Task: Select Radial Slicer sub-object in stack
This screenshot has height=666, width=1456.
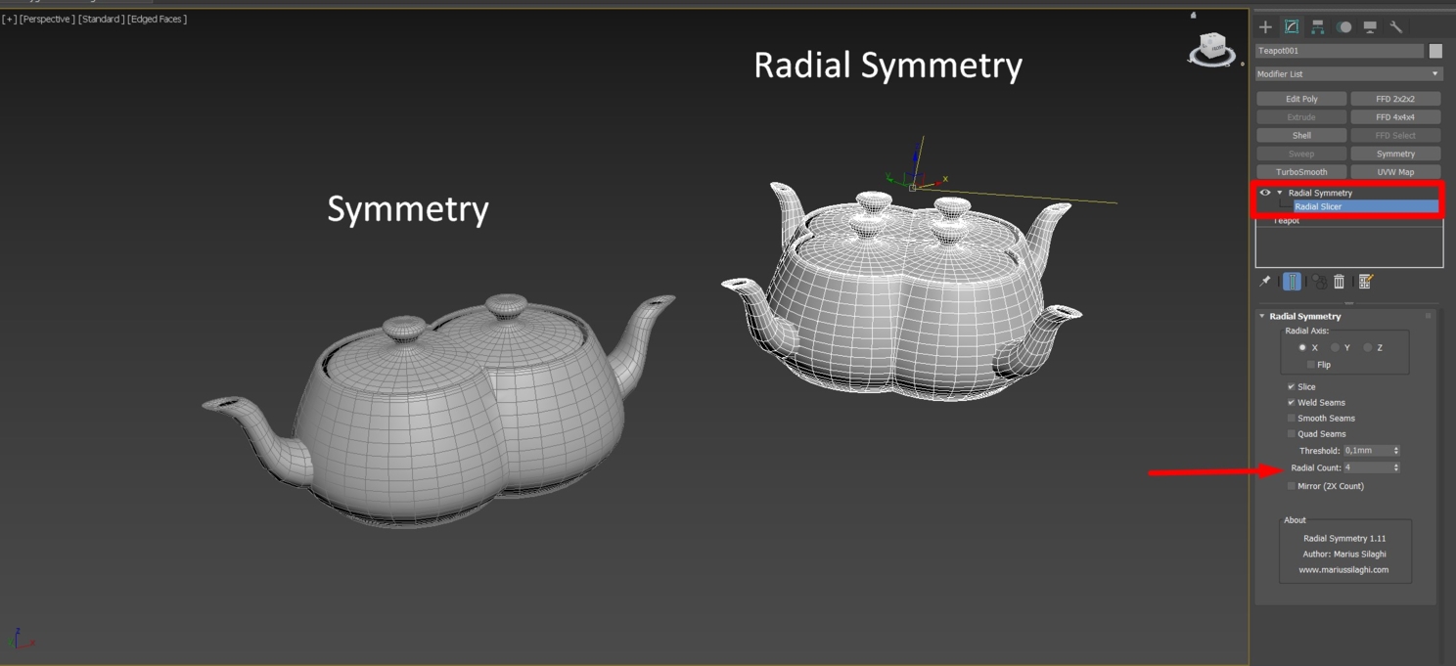Action: coord(1366,206)
